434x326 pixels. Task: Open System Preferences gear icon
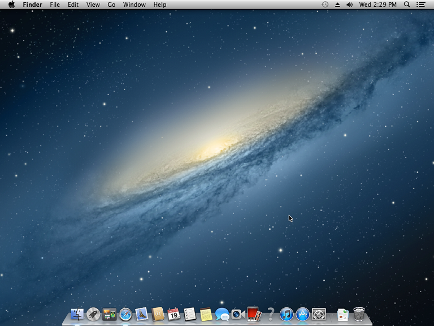[319, 314]
